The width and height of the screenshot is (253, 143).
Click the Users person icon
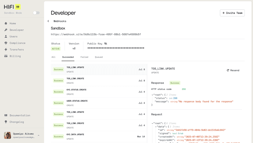(6, 36)
